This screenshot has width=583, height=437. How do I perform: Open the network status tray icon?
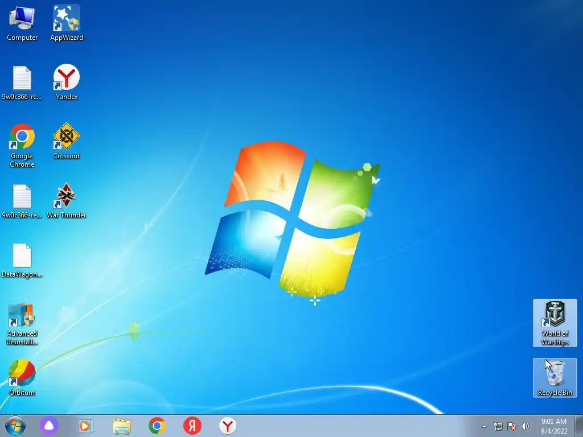(498, 426)
